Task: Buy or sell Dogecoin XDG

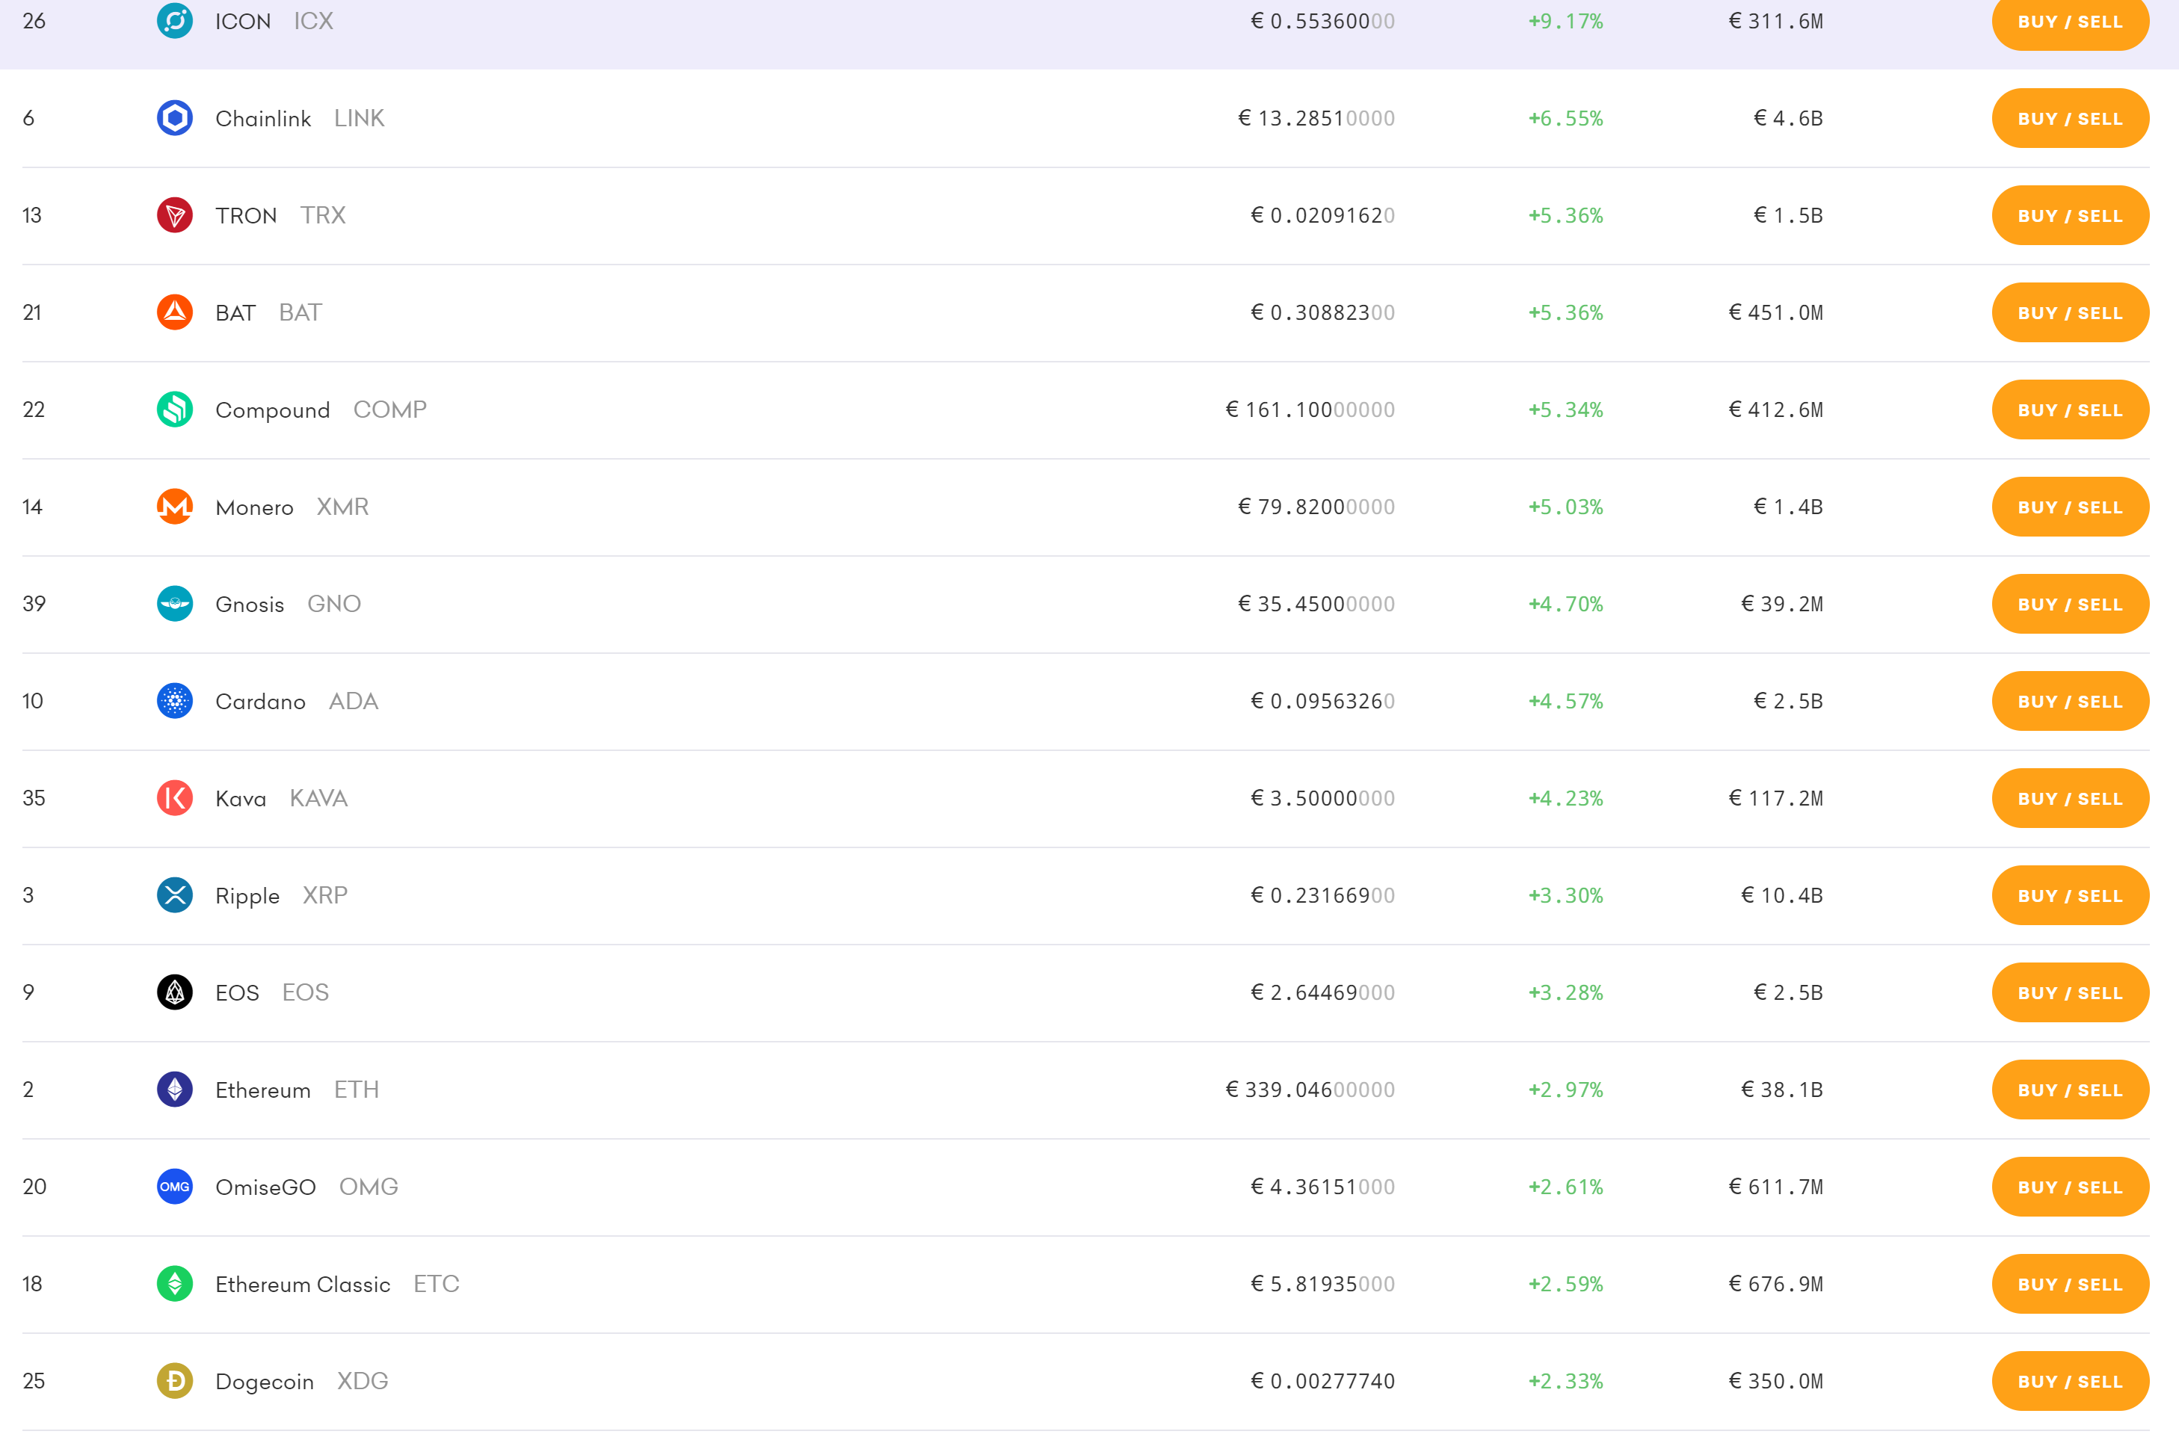Action: [2071, 1381]
